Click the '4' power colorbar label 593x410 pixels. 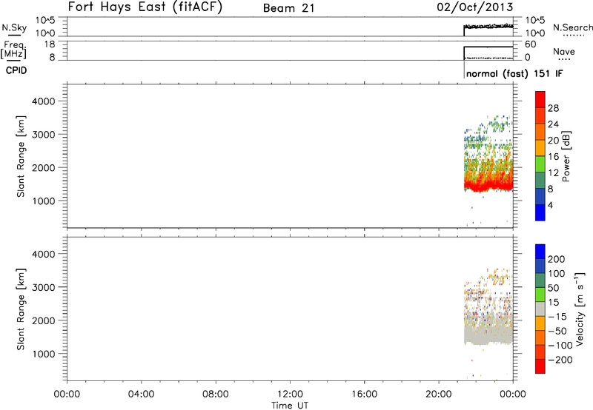point(550,205)
